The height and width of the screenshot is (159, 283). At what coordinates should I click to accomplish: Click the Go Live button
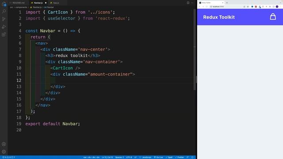pos(158,157)
